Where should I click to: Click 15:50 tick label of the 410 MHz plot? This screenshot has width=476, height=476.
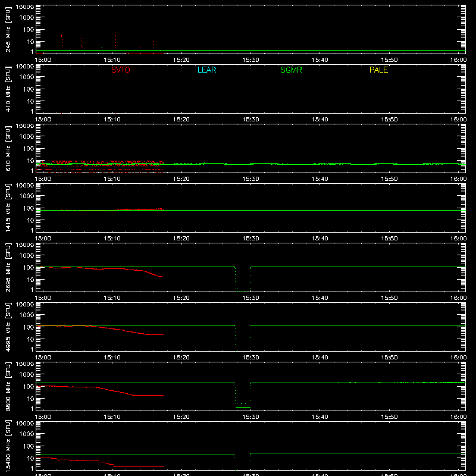point(389,120)
